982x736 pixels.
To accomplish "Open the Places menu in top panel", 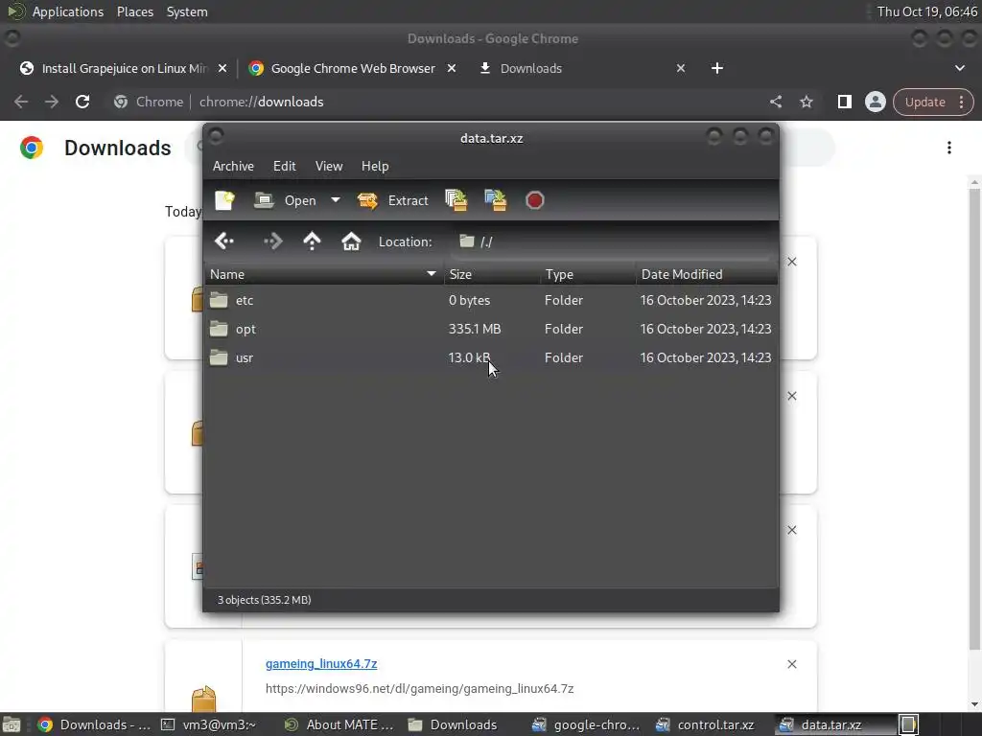I will 135,11.
